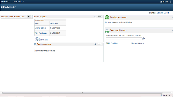Screen dimensions: 173x97
Task: Open Personalize Layout link
Action: [166, 13]
